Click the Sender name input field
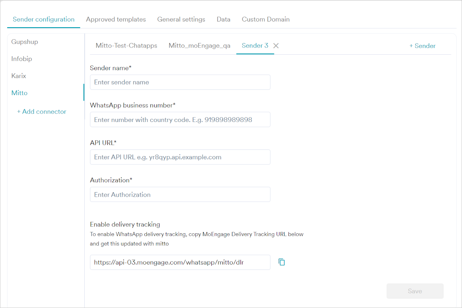 point(180,82)
